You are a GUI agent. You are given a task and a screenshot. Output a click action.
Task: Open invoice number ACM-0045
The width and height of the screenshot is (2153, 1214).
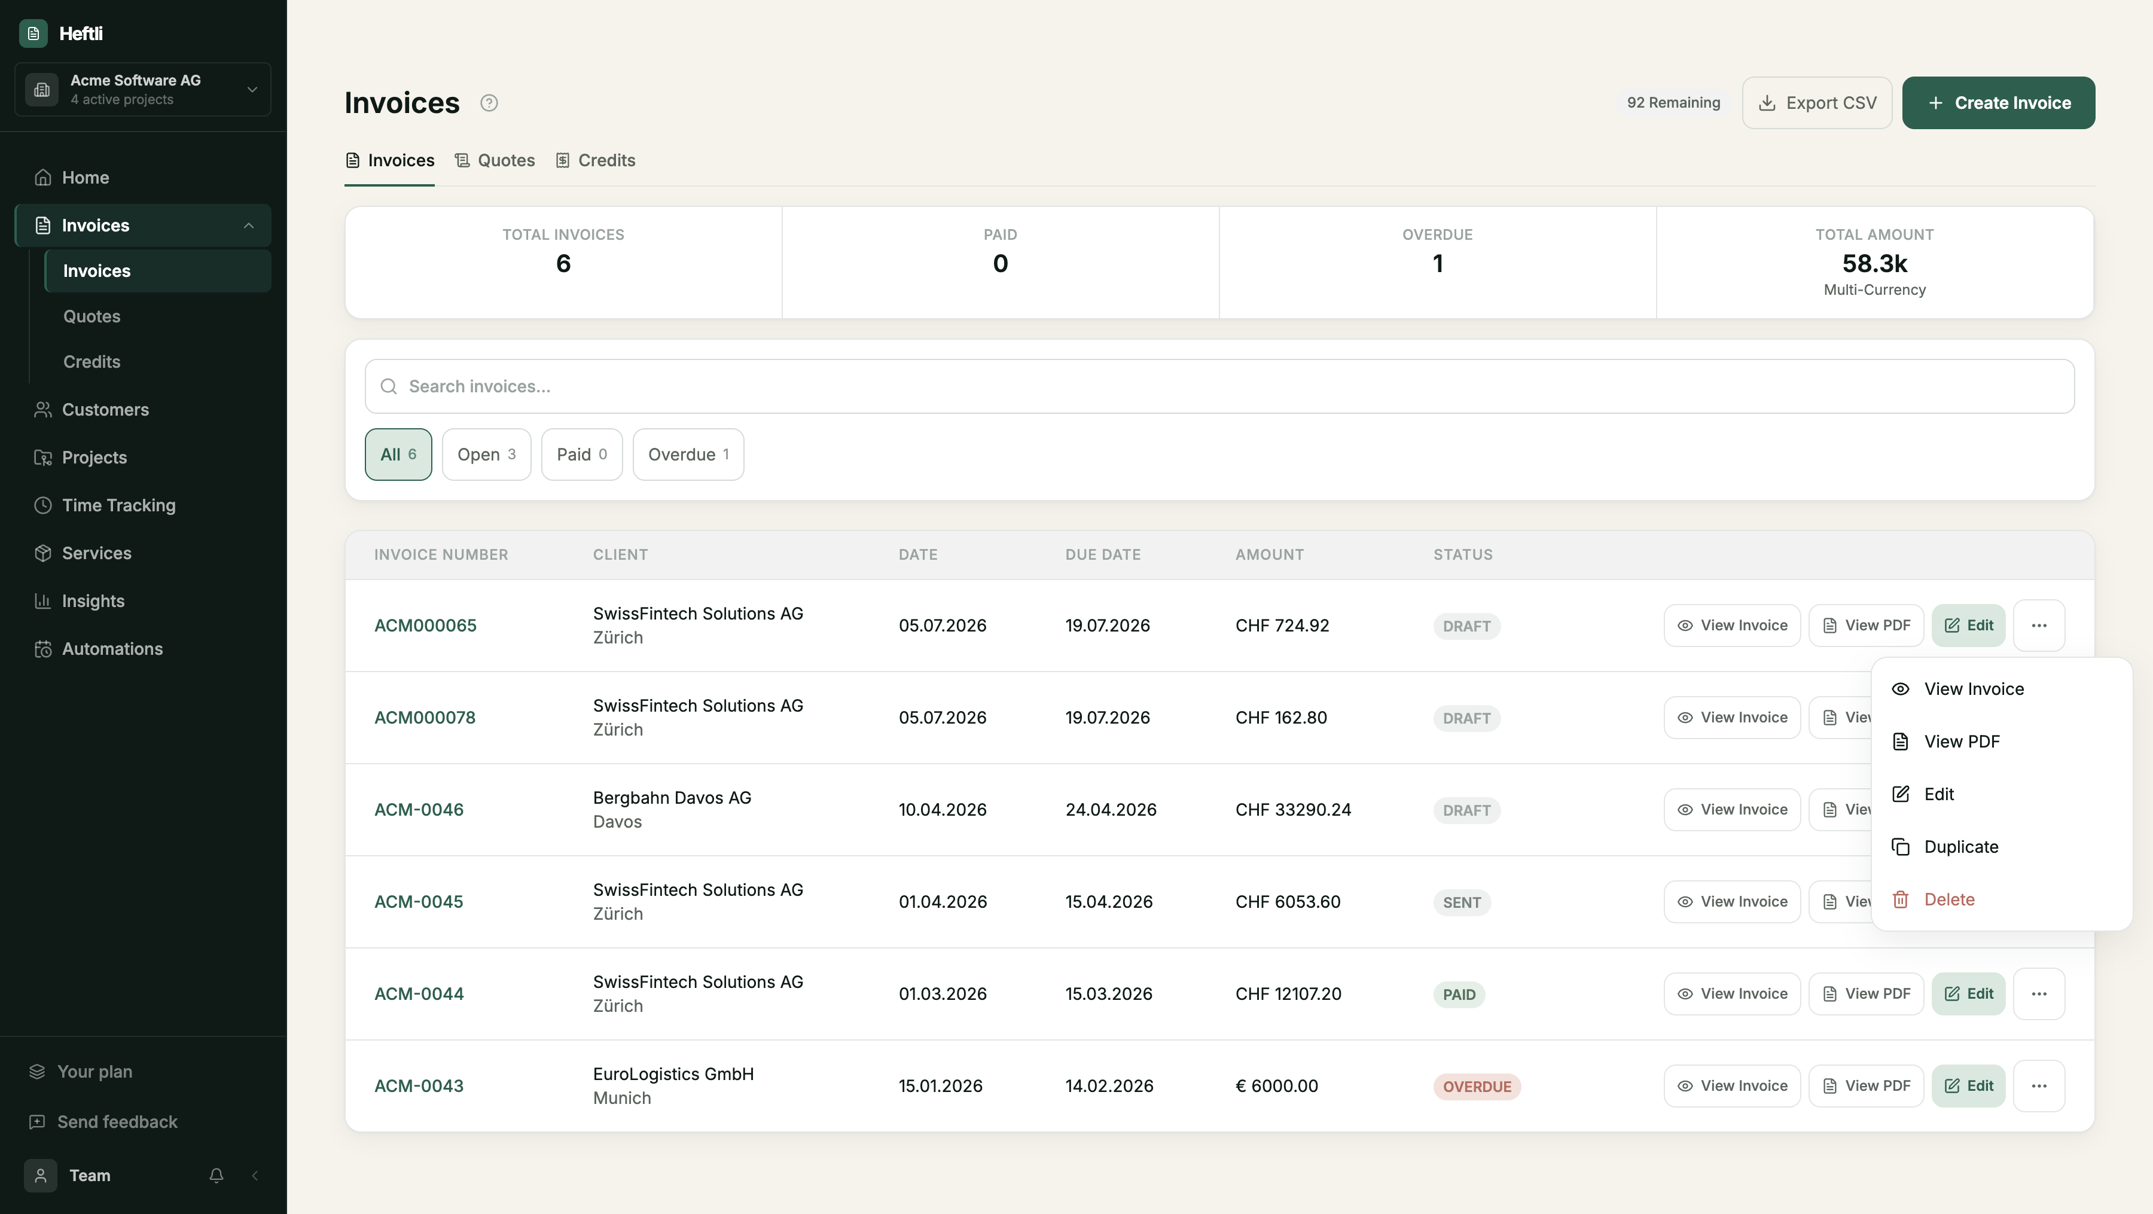tap(419, 901)
